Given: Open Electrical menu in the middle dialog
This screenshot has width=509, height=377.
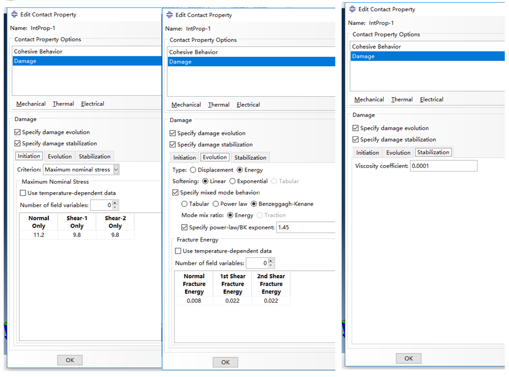Looking at the screenshot, I should [x=248, y=105].
